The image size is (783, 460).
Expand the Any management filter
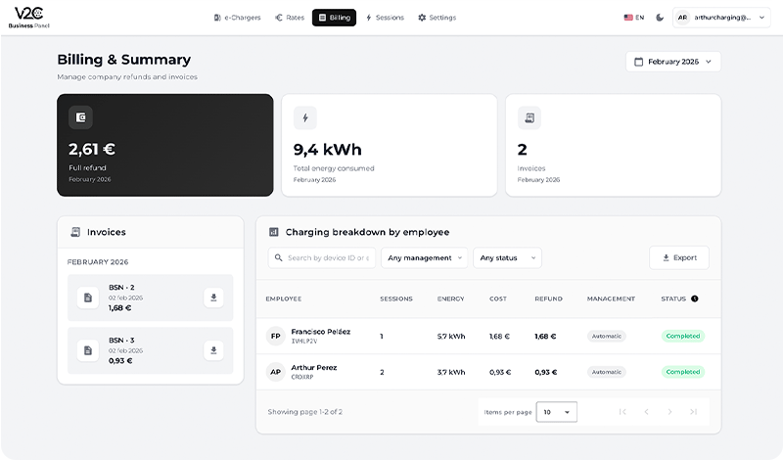[424, 258]
